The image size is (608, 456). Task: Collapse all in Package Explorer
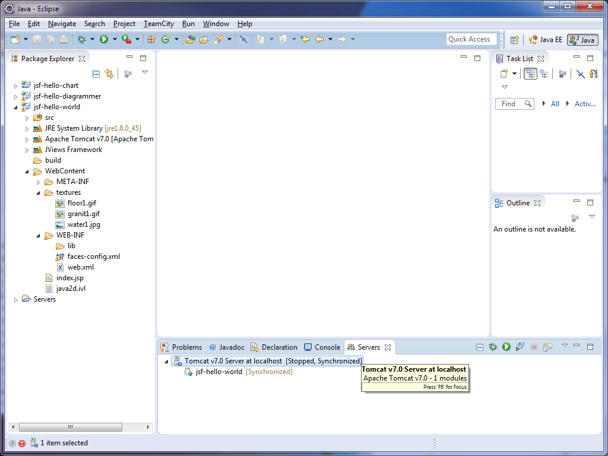click(x=96, y=74)
